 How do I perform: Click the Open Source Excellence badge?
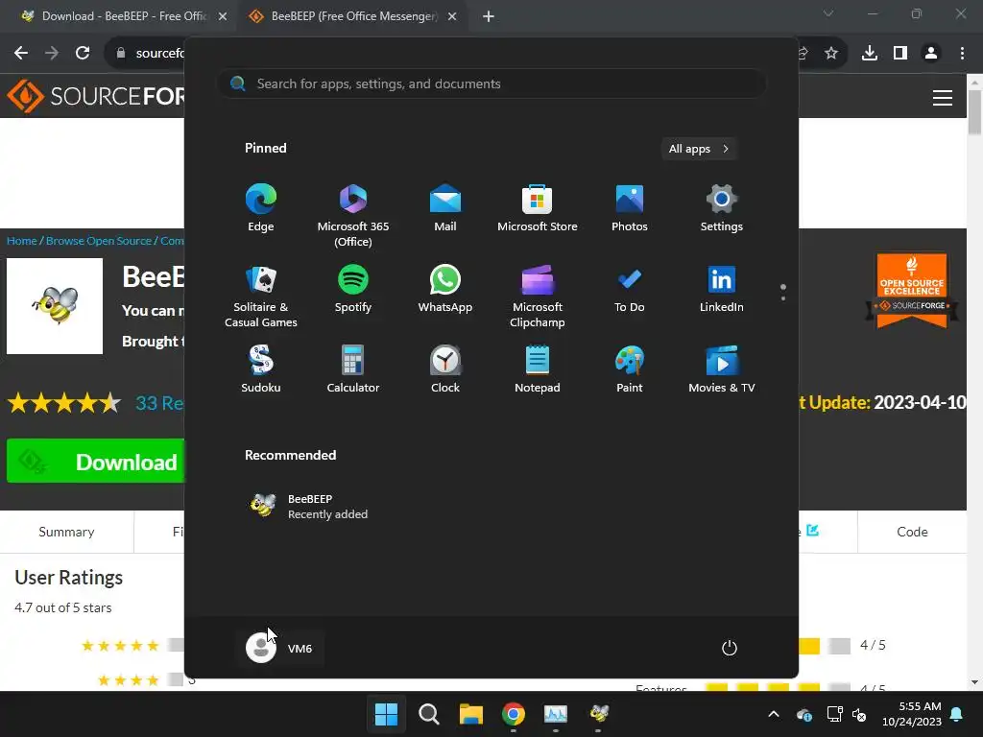(912, 290)
